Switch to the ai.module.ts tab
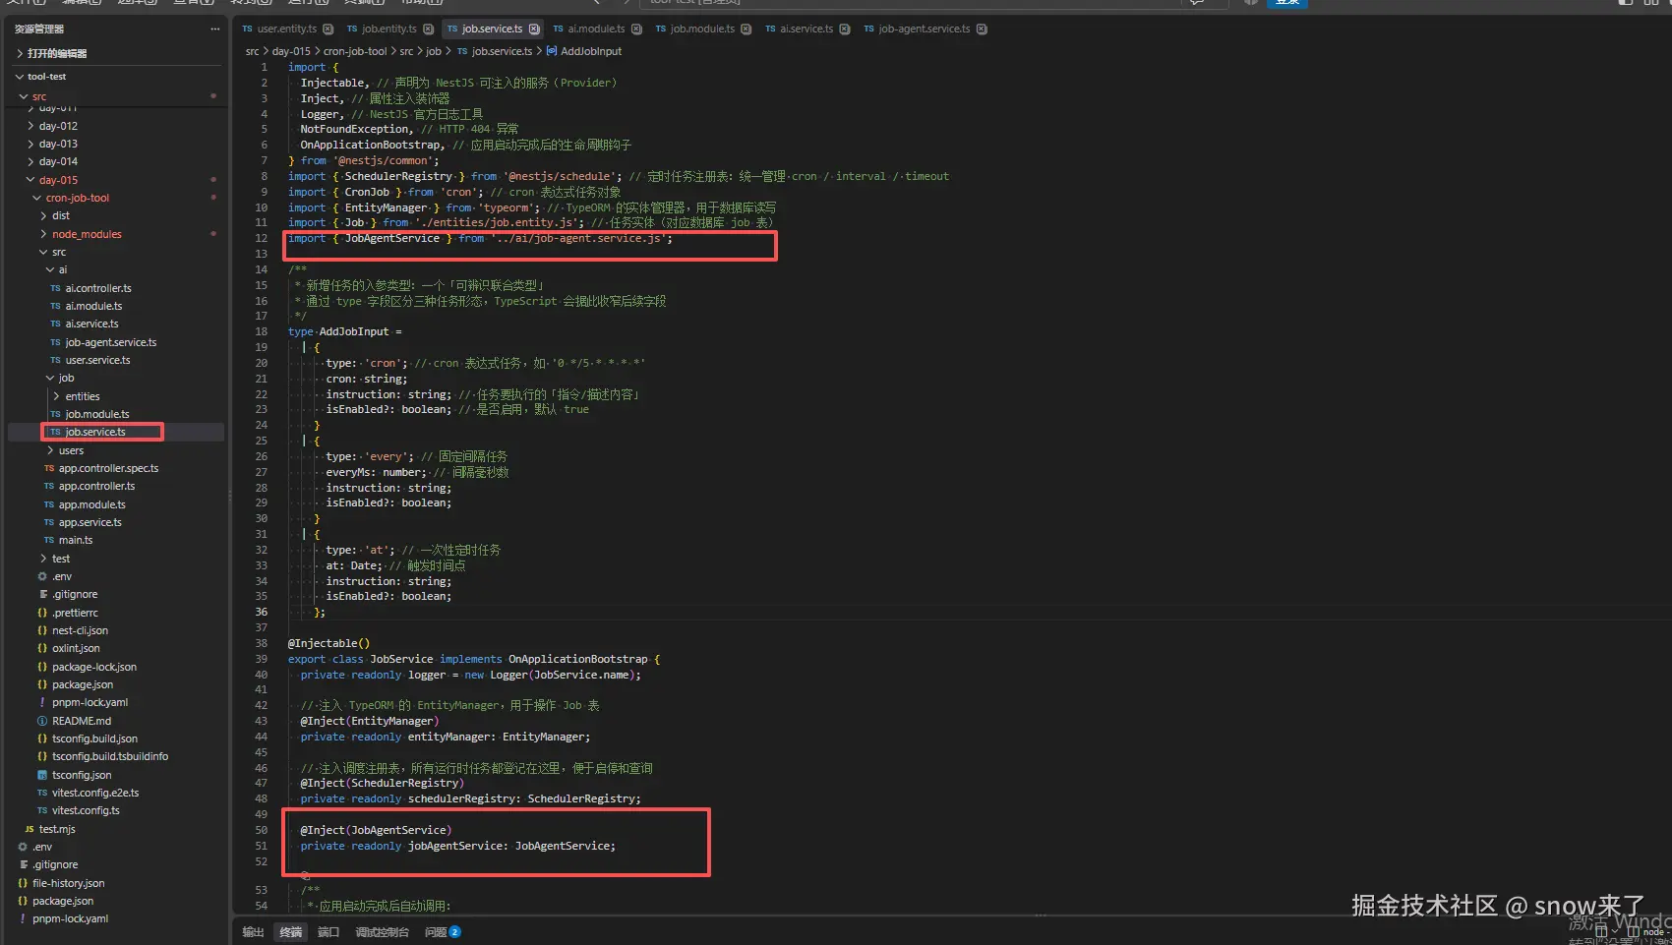Viewport: 1672px width, 945px height. 588,29
